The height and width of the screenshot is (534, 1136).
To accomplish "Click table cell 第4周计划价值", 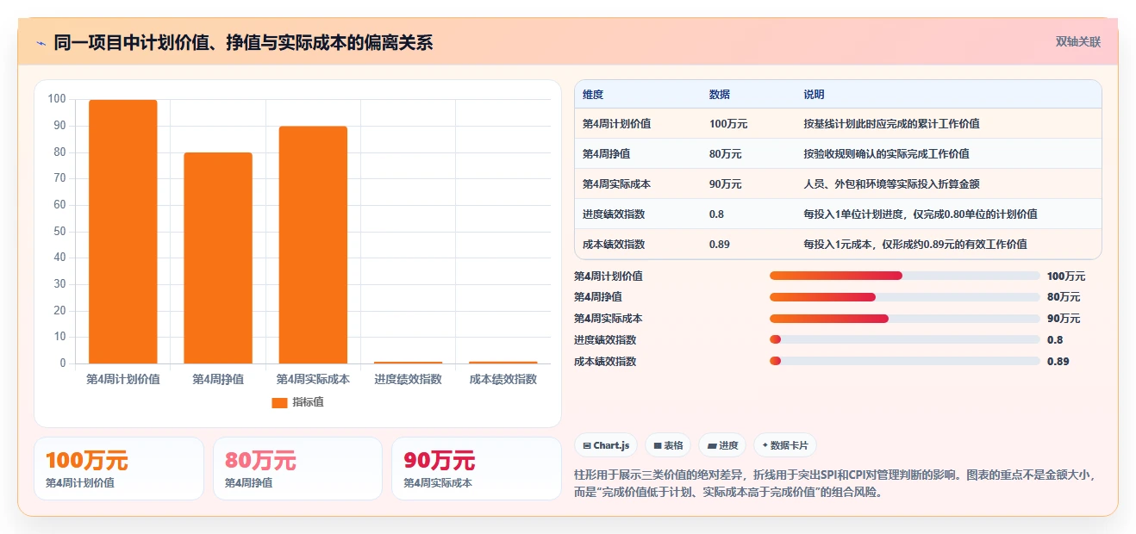I will [616, 124].
